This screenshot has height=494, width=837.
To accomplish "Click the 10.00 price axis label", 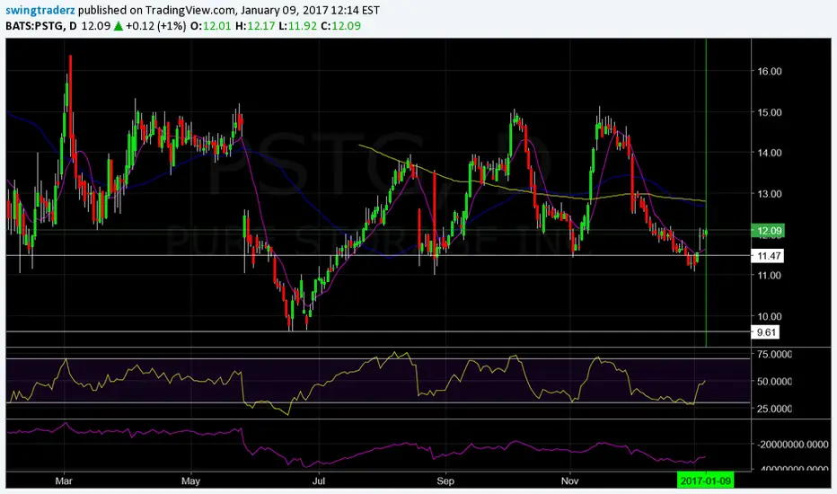I will [769, 316].
